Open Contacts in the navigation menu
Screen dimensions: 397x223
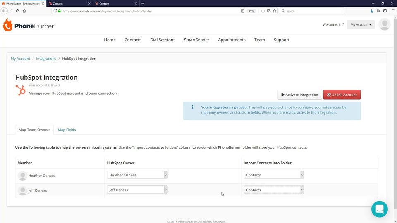(x=133, y=40)
